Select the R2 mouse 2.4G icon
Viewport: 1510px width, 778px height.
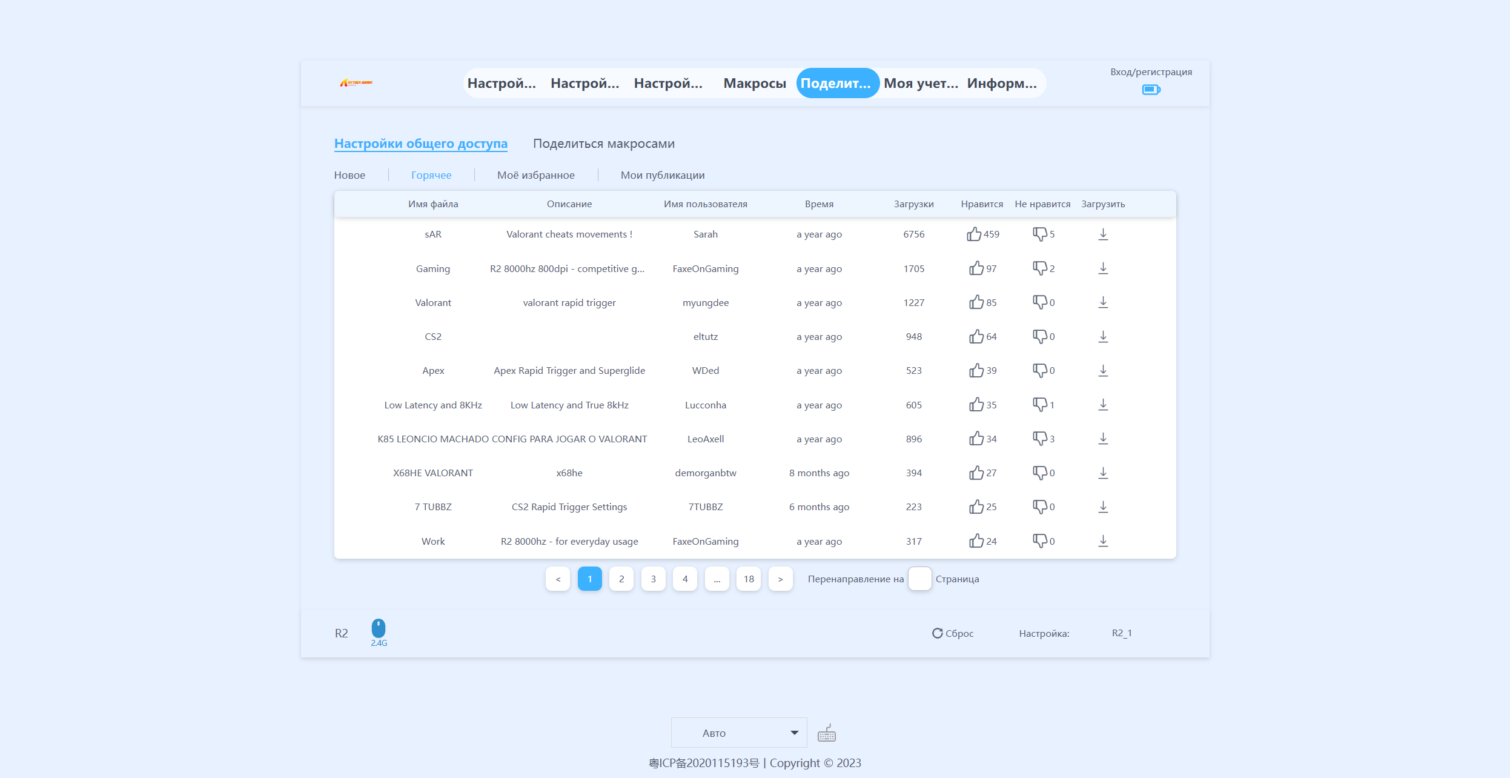tap(379, 628)
